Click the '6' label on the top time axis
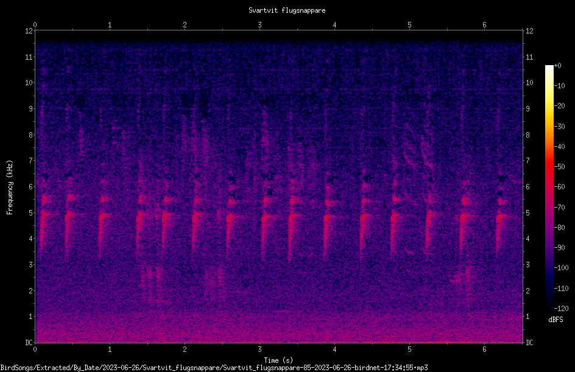This screenshot has width=575, height=372. click(484, 25)
